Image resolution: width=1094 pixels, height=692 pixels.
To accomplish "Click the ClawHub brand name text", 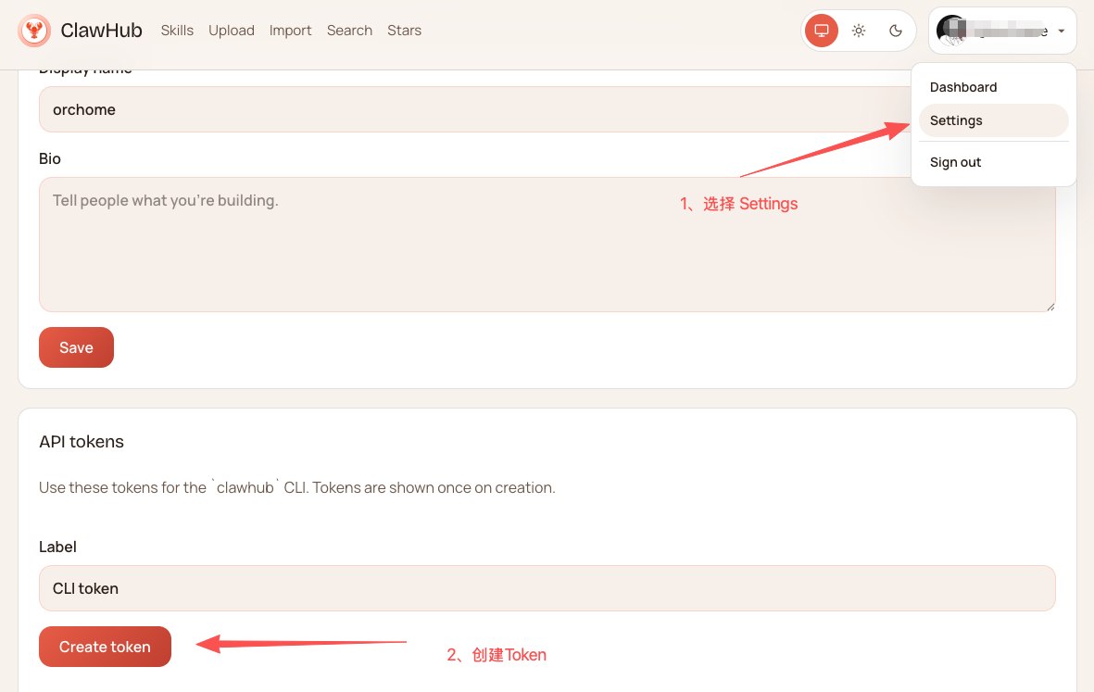I will pos(101,31).
